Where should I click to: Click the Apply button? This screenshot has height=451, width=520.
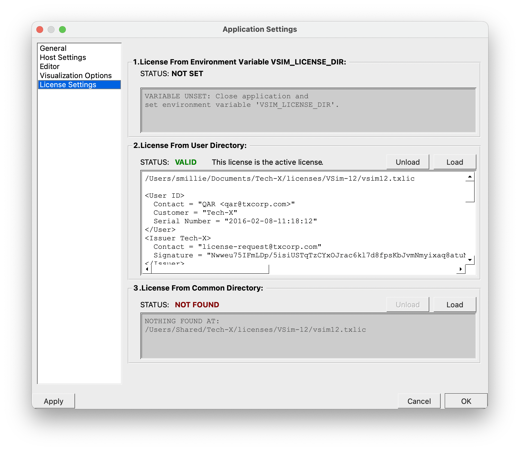pyautogui.click(x=53, y=401)
